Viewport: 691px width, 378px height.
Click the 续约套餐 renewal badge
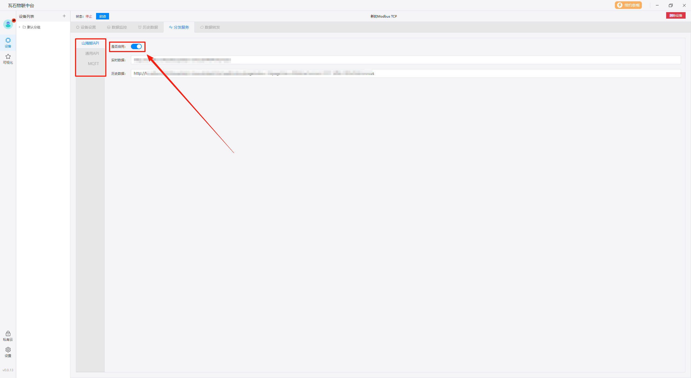pyautogui.click(x=628, y=5)
